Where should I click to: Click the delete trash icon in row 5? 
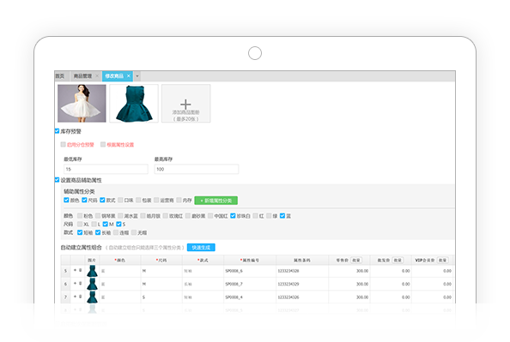[81, 270]
